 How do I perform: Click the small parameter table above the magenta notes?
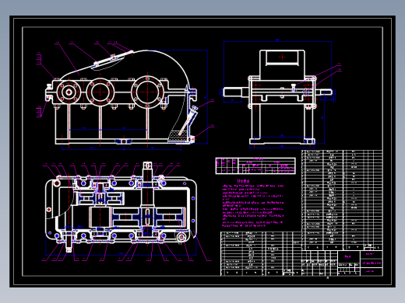click(x=255, y=165)
